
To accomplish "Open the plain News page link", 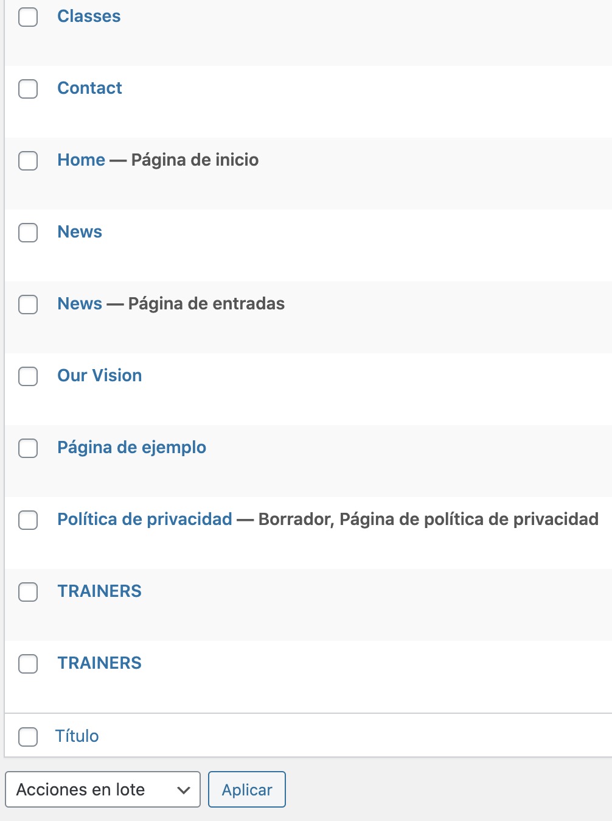I will click(x=80, y=232).
